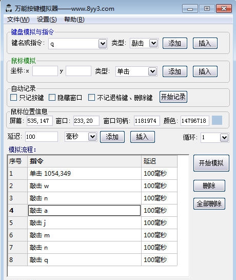Click delay cell 100毫秒 in row 8
This screenshot has width=236, height=280.
click(159, 260)
